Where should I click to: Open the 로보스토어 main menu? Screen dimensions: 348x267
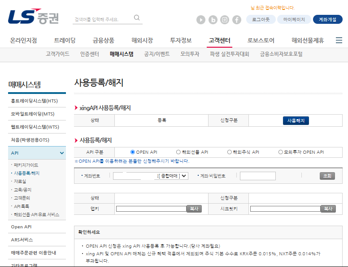(x=261, y=40)
